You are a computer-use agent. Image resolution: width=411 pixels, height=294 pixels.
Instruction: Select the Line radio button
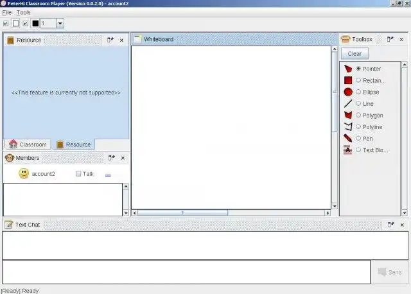358,103
